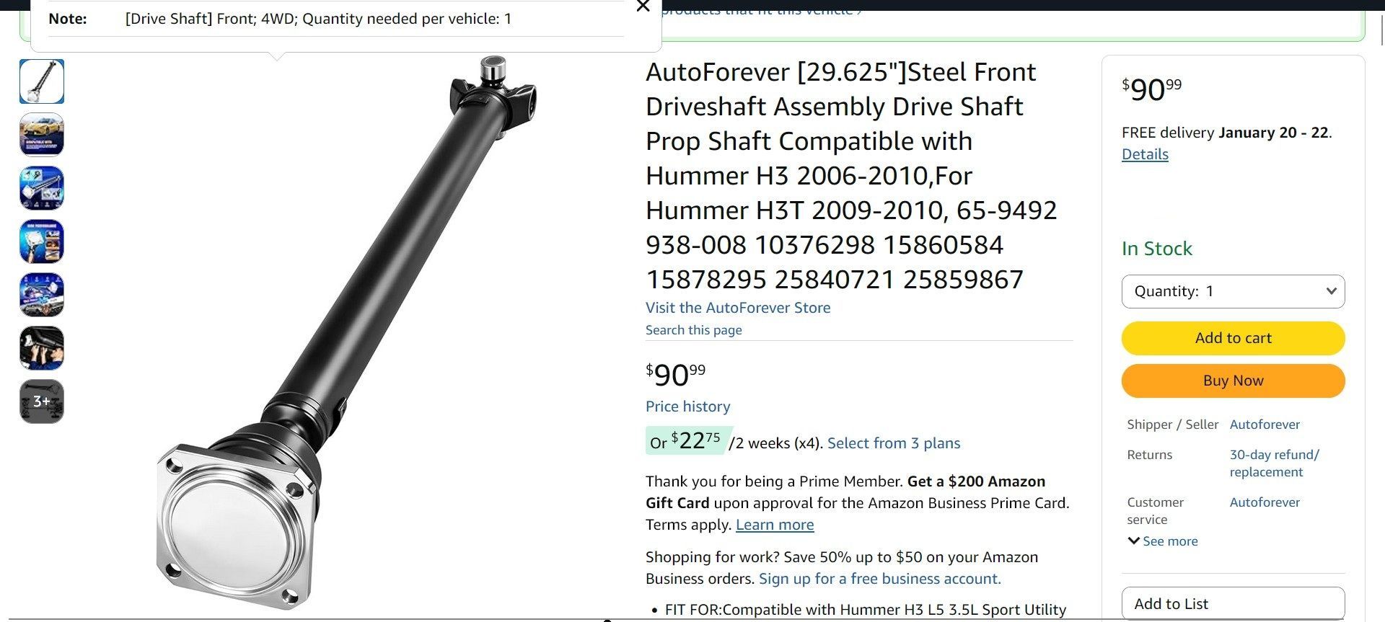The width and height of the screenshot is (1385, 622).
Task: Open delivery Details link
Action: pos(1145,154)
